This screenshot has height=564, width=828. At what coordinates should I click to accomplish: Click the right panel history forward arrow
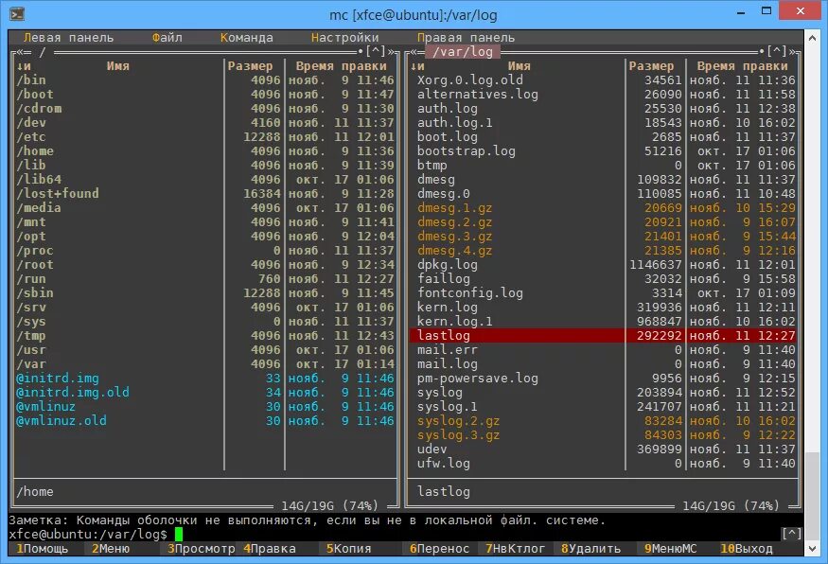792,52
